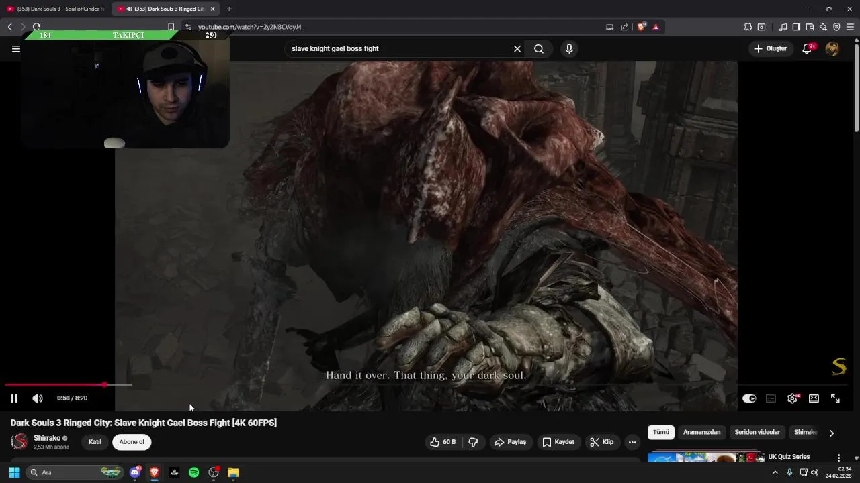Open a new browser tab with plus
This screenshot has width=860, height=483.
[x=229, y=9]
